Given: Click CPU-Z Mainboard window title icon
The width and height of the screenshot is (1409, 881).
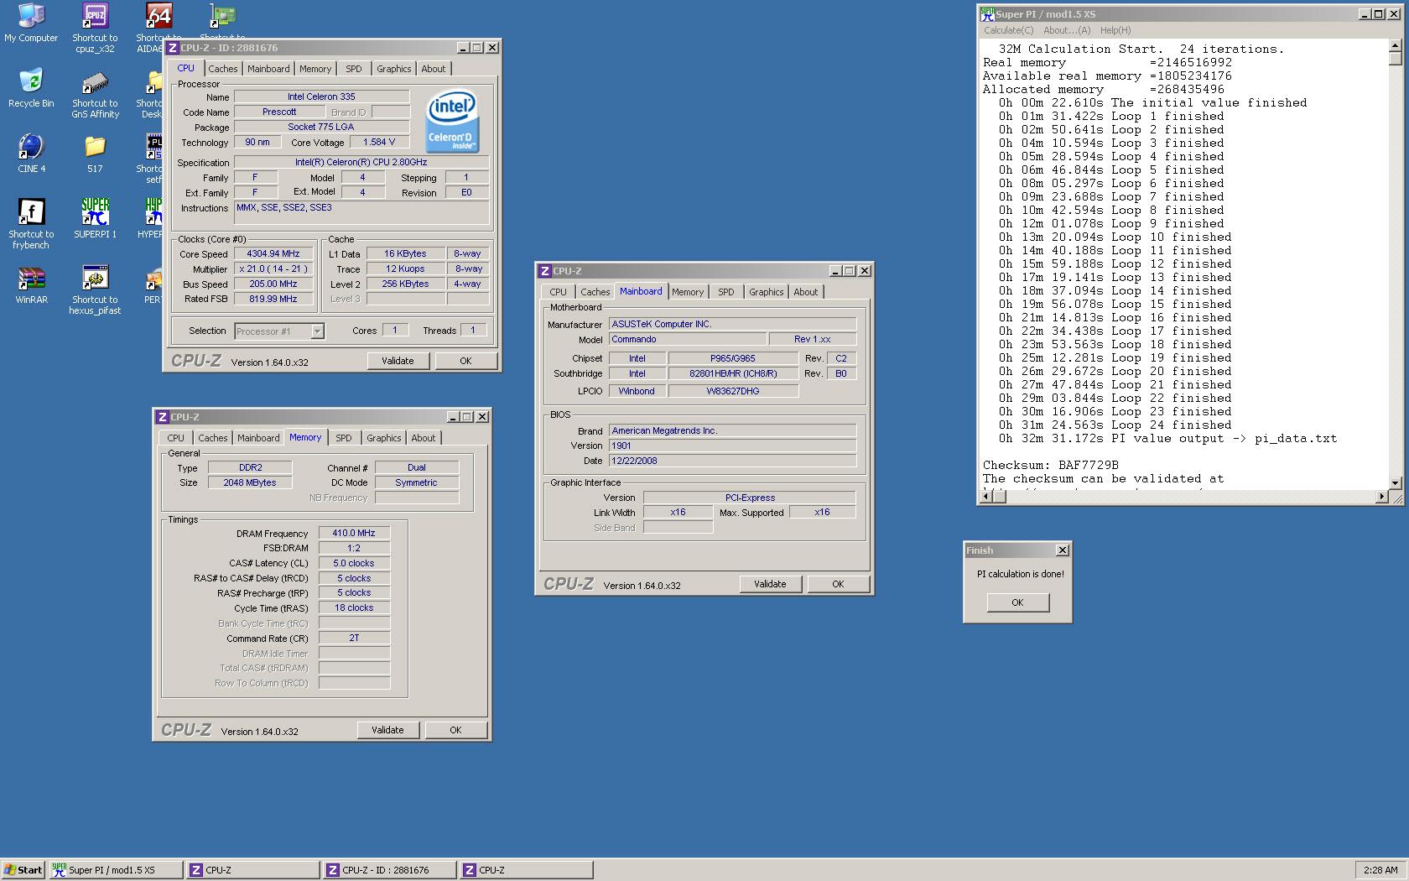Looking at the screenshot, I should 545,271.
